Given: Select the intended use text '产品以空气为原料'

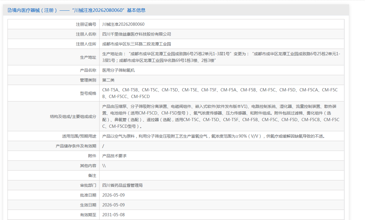Looking at the screenshot, I should coord(214,136).
